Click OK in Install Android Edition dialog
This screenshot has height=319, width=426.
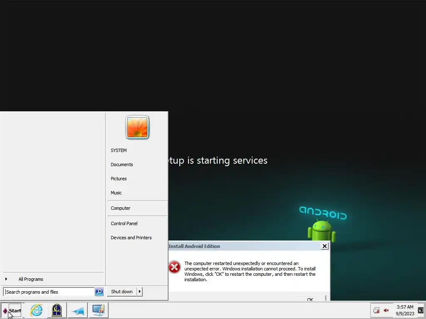click(x=310, y=299)
